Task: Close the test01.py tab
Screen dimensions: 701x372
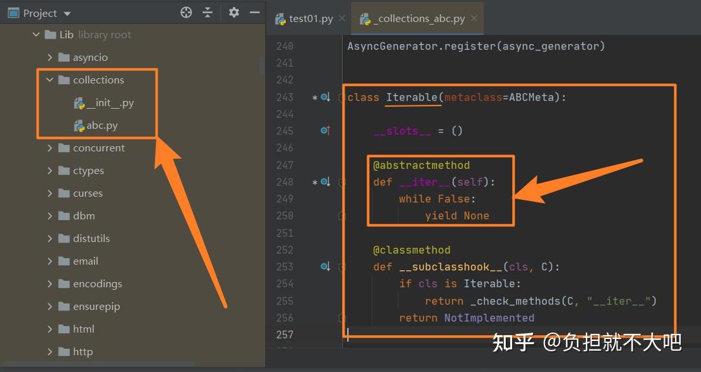Action: (x=342, y=18)
